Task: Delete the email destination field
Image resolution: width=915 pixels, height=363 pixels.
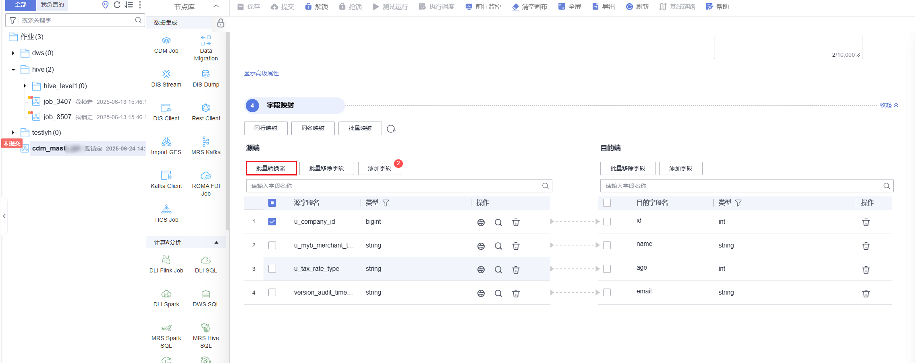Action: coord(866,293)
